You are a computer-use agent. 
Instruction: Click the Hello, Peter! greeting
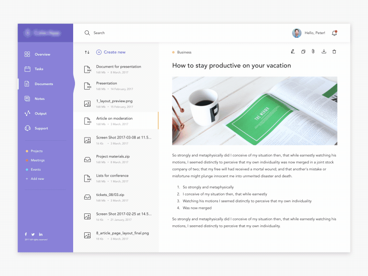315,33
